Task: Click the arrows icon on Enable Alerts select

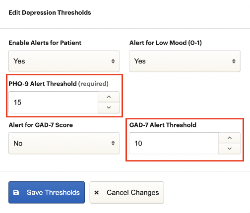Action: click(x=113, y=61)
